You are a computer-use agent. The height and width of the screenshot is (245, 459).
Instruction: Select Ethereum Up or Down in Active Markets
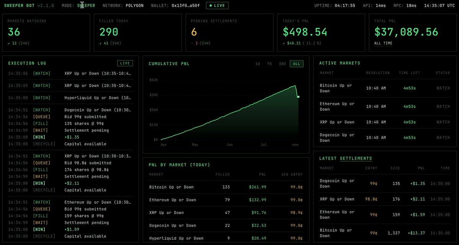pos(385,106)
